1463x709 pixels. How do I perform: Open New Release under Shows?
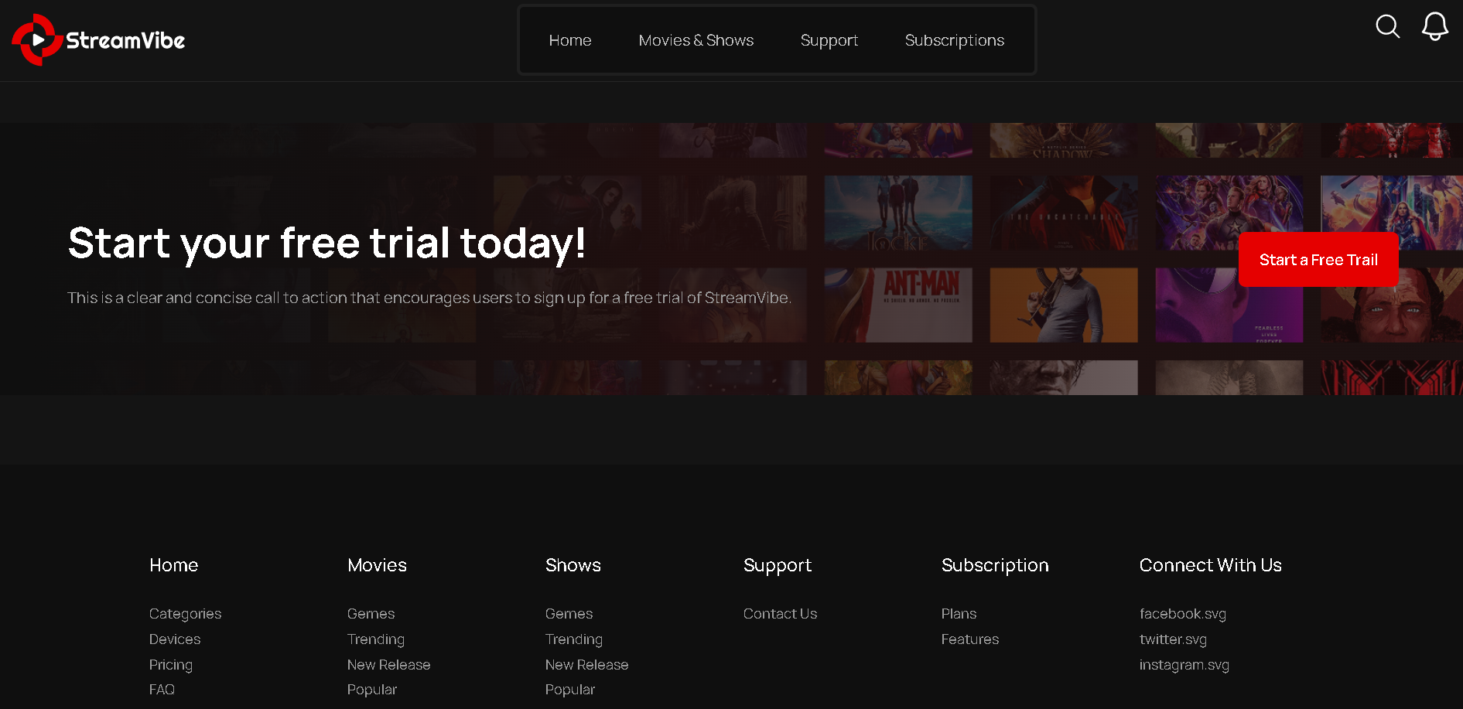tap(587, 665)
